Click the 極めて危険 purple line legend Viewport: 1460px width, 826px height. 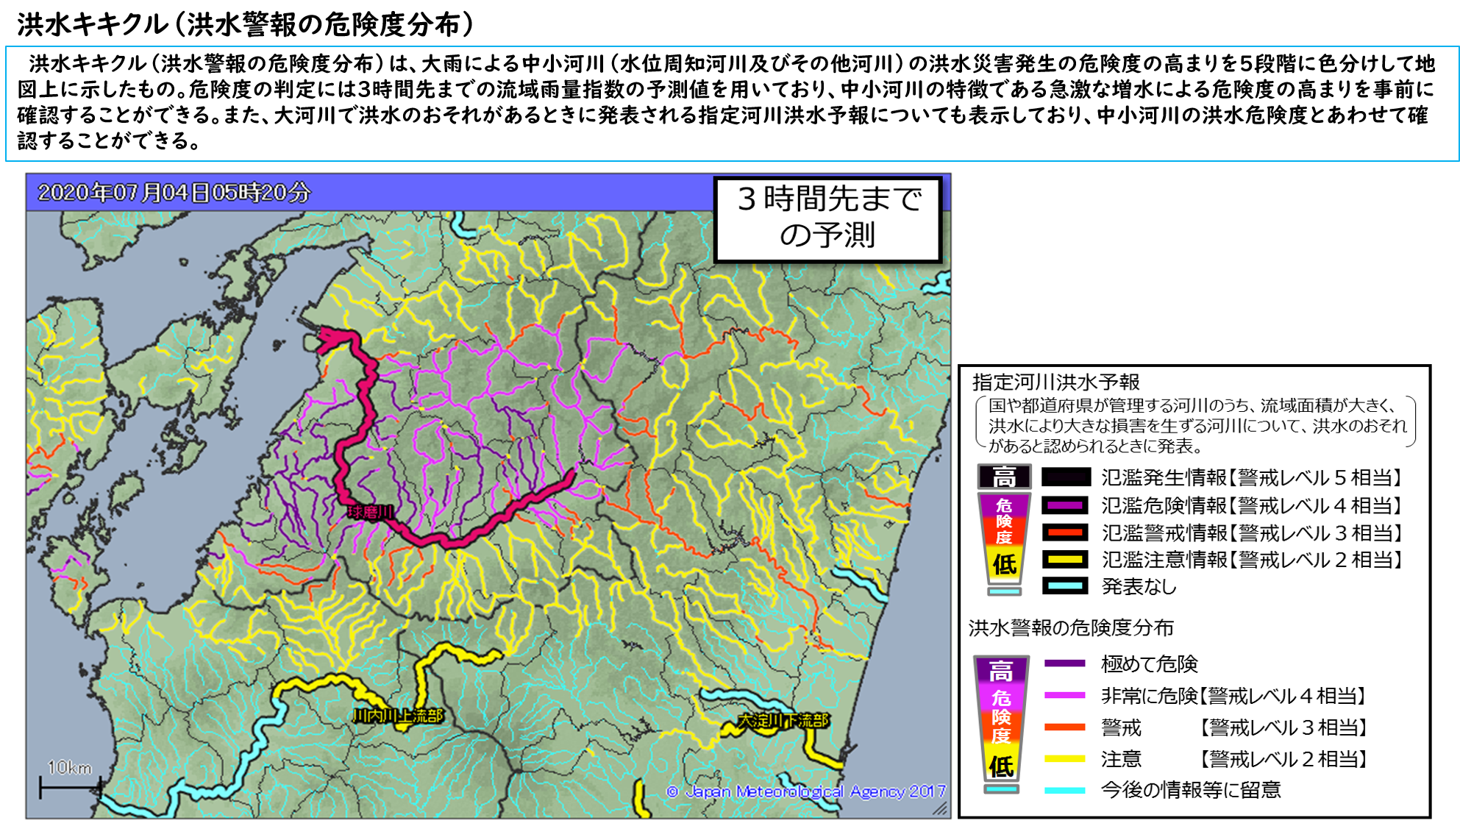1064,663
